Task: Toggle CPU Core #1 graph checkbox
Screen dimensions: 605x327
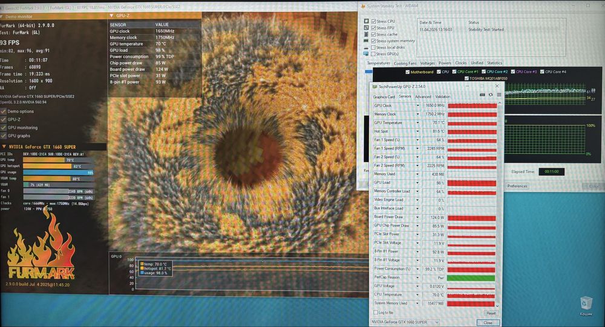Action: 454,72
